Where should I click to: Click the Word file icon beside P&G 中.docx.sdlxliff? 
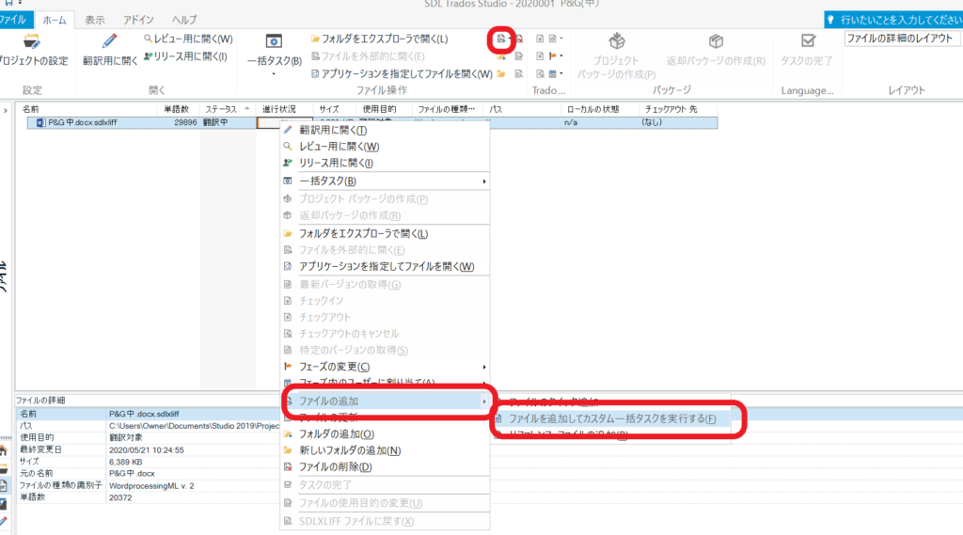point(40,123)
